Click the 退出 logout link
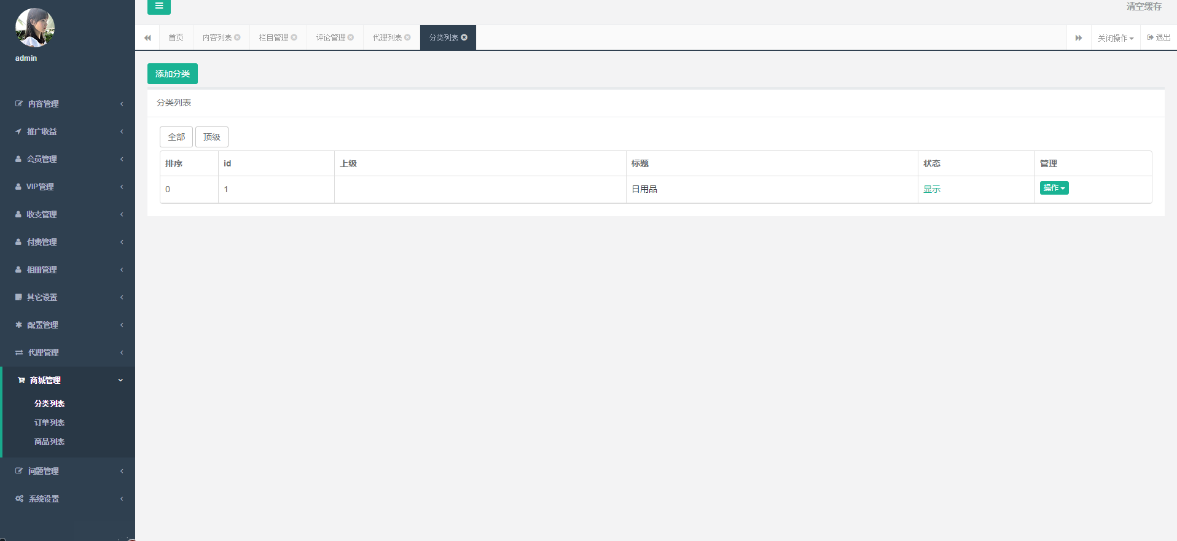Viewport: 1177px width, 541px height. click(1159, 37)
